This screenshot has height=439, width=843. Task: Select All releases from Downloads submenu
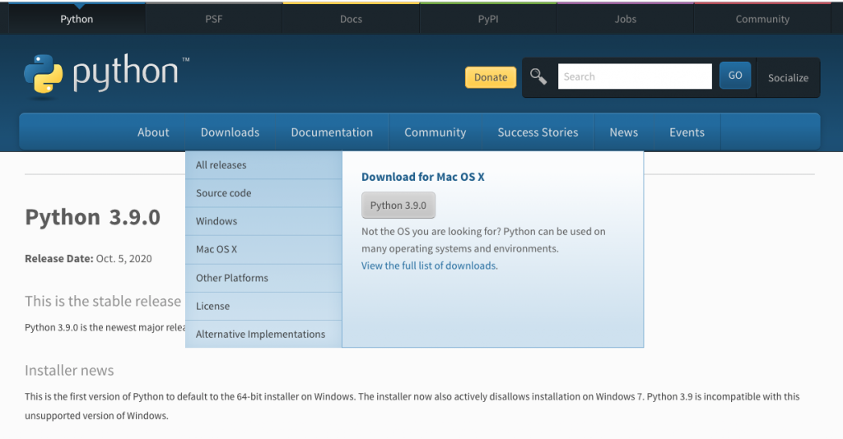[263, 165]
